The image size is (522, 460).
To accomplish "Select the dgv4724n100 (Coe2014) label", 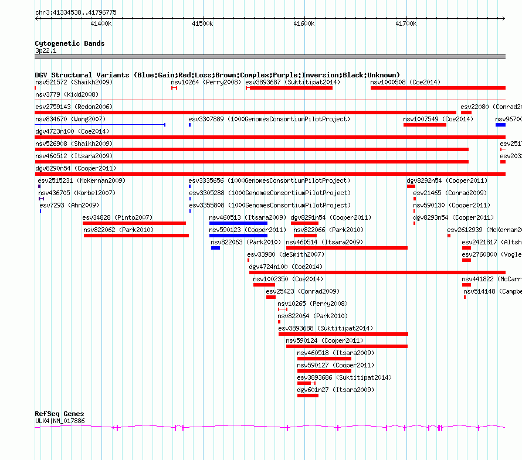I will (286, 267).
